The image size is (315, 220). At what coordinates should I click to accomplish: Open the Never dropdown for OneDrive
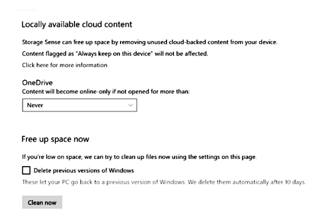coord(80,105)
